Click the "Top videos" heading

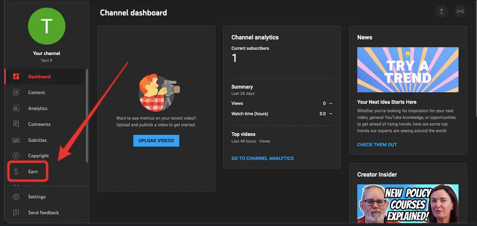pyautogui.click(x=243, y=134)
